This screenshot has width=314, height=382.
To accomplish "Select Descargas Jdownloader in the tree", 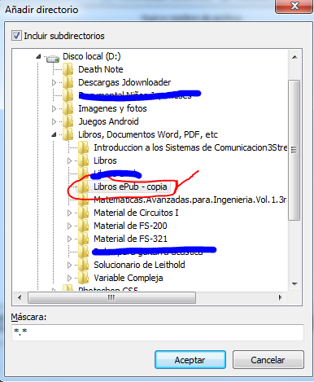I will pos(124,82).
